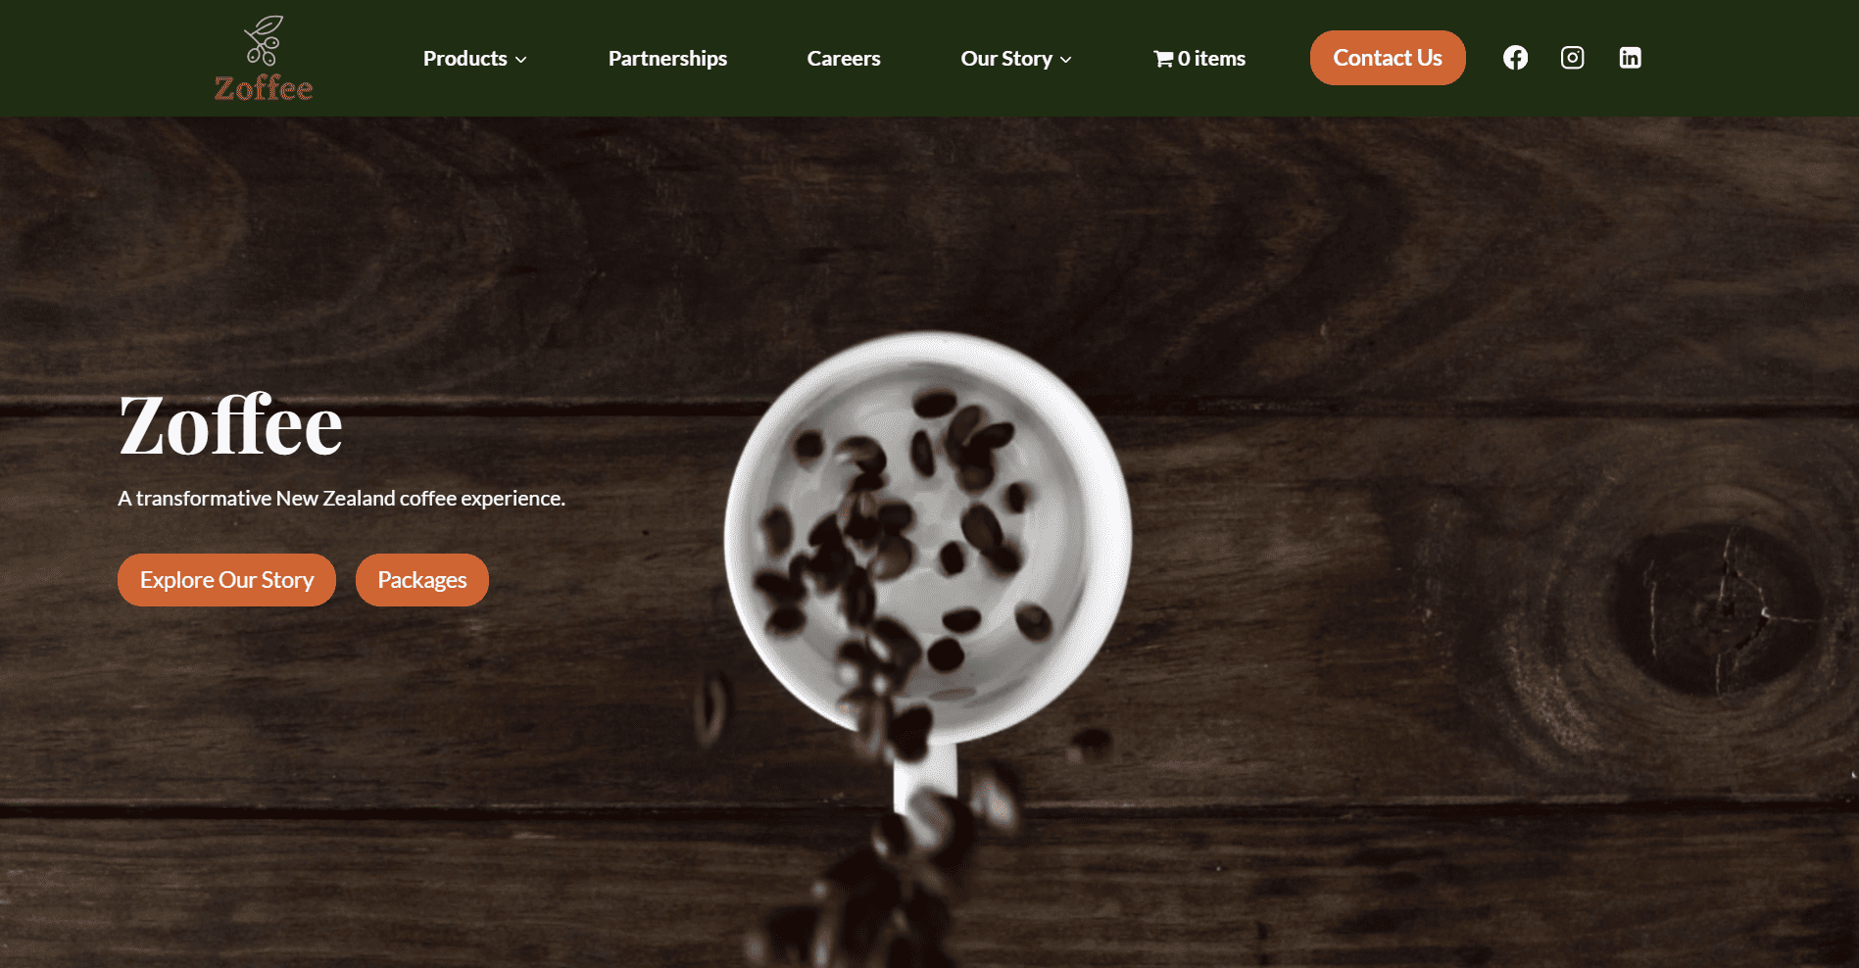The image size is (1859, 968).
Task: Open the Packages button
Action: 422,580
